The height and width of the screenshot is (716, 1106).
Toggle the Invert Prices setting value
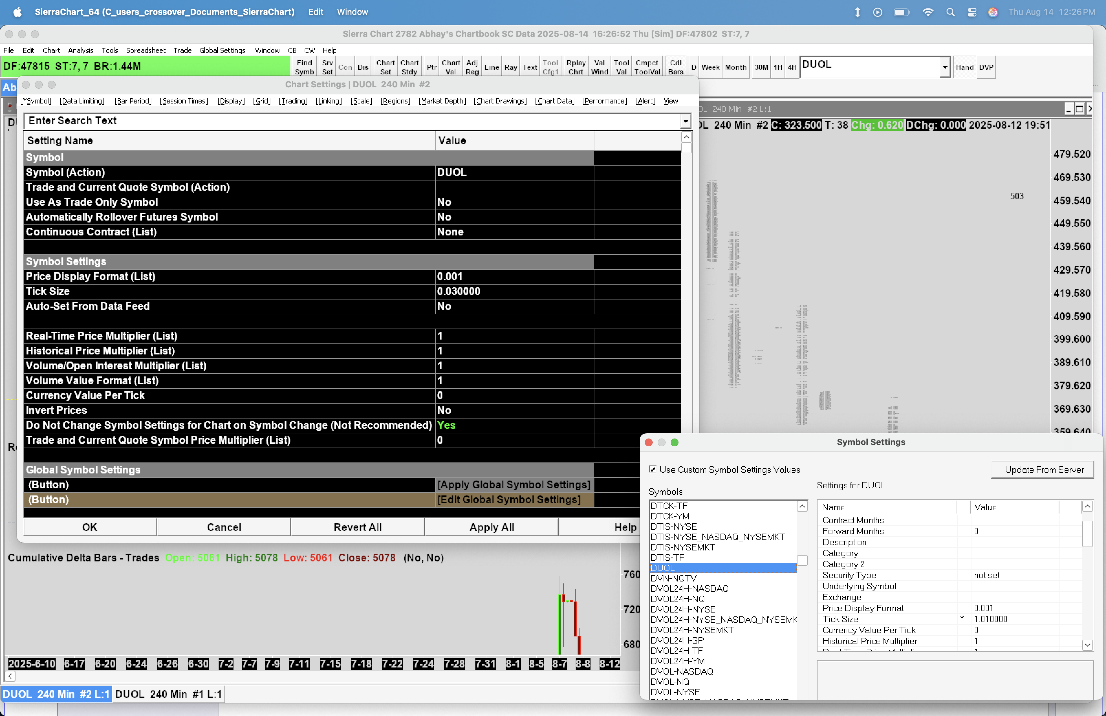444,410
